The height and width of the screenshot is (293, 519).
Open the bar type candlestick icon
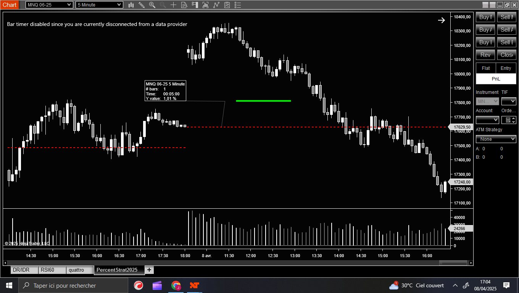131,5
